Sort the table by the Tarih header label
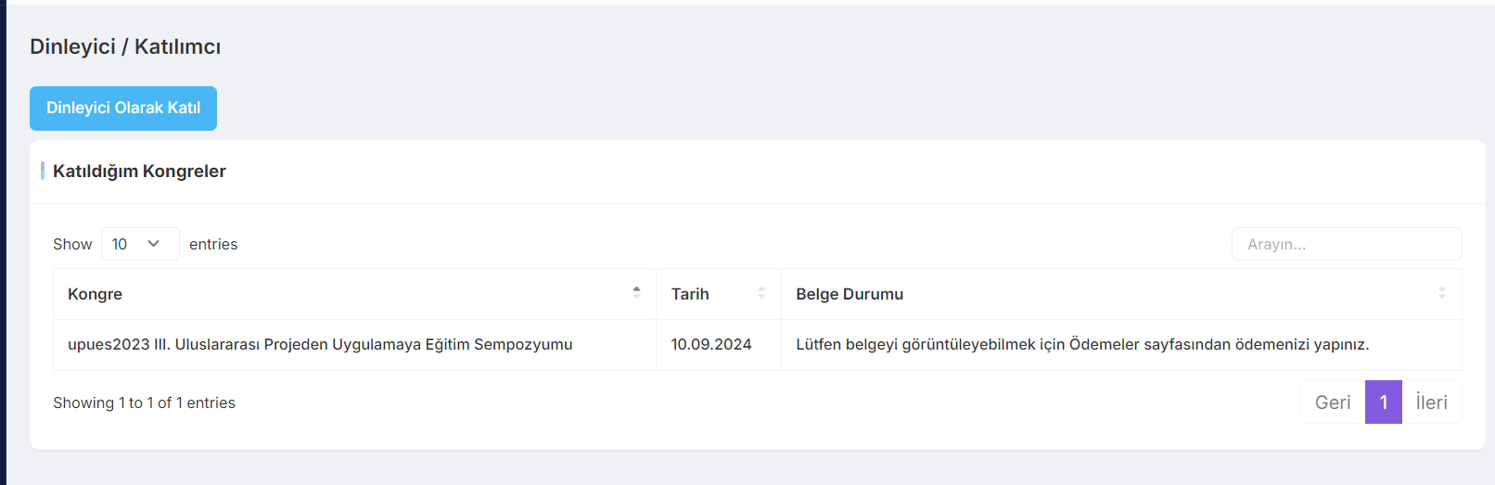The image size is (1495, 485). pyautogui.click(x=690, y=294)
